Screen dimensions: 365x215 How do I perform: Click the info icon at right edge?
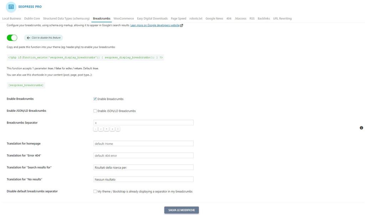(x=361, y=128)
